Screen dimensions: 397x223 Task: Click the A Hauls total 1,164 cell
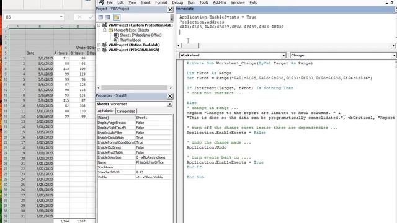[61, 221]
